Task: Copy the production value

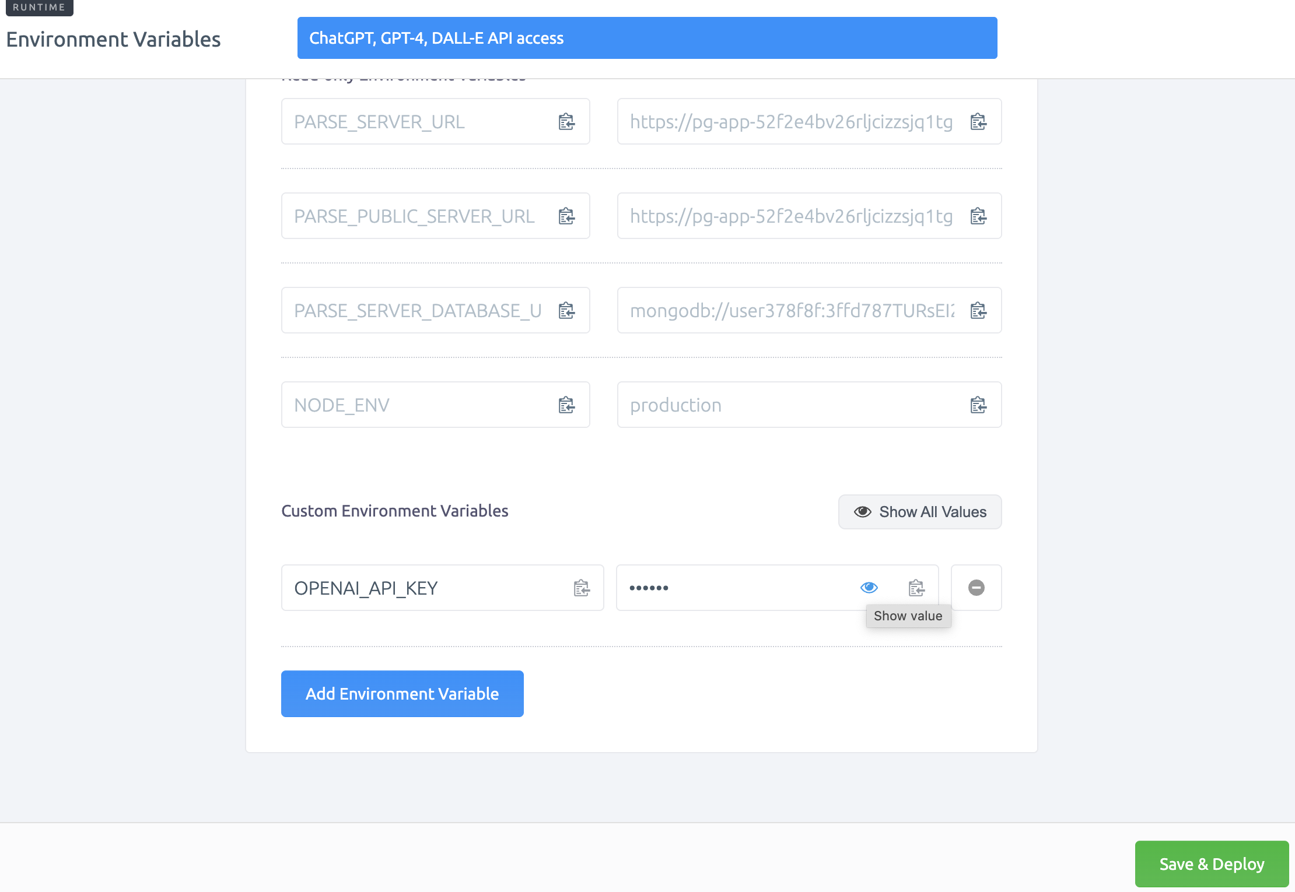Action: pos(978,405)
